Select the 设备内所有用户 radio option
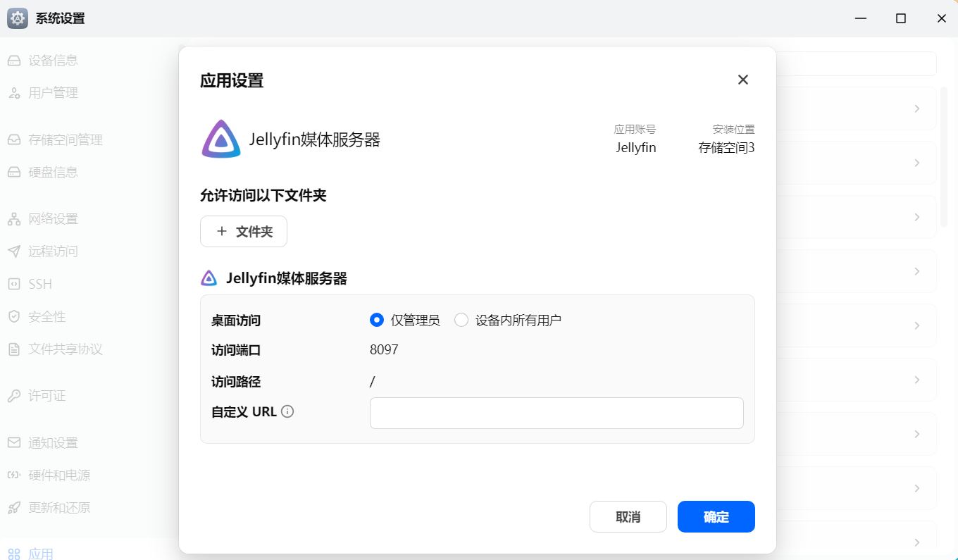Screen dimensions: 958x560 point(461,321)
